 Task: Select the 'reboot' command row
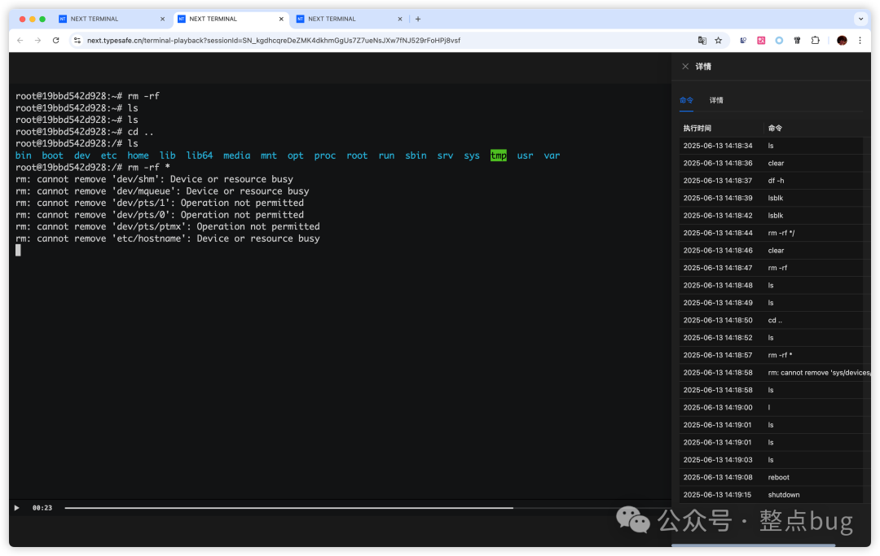pos(778,477)
